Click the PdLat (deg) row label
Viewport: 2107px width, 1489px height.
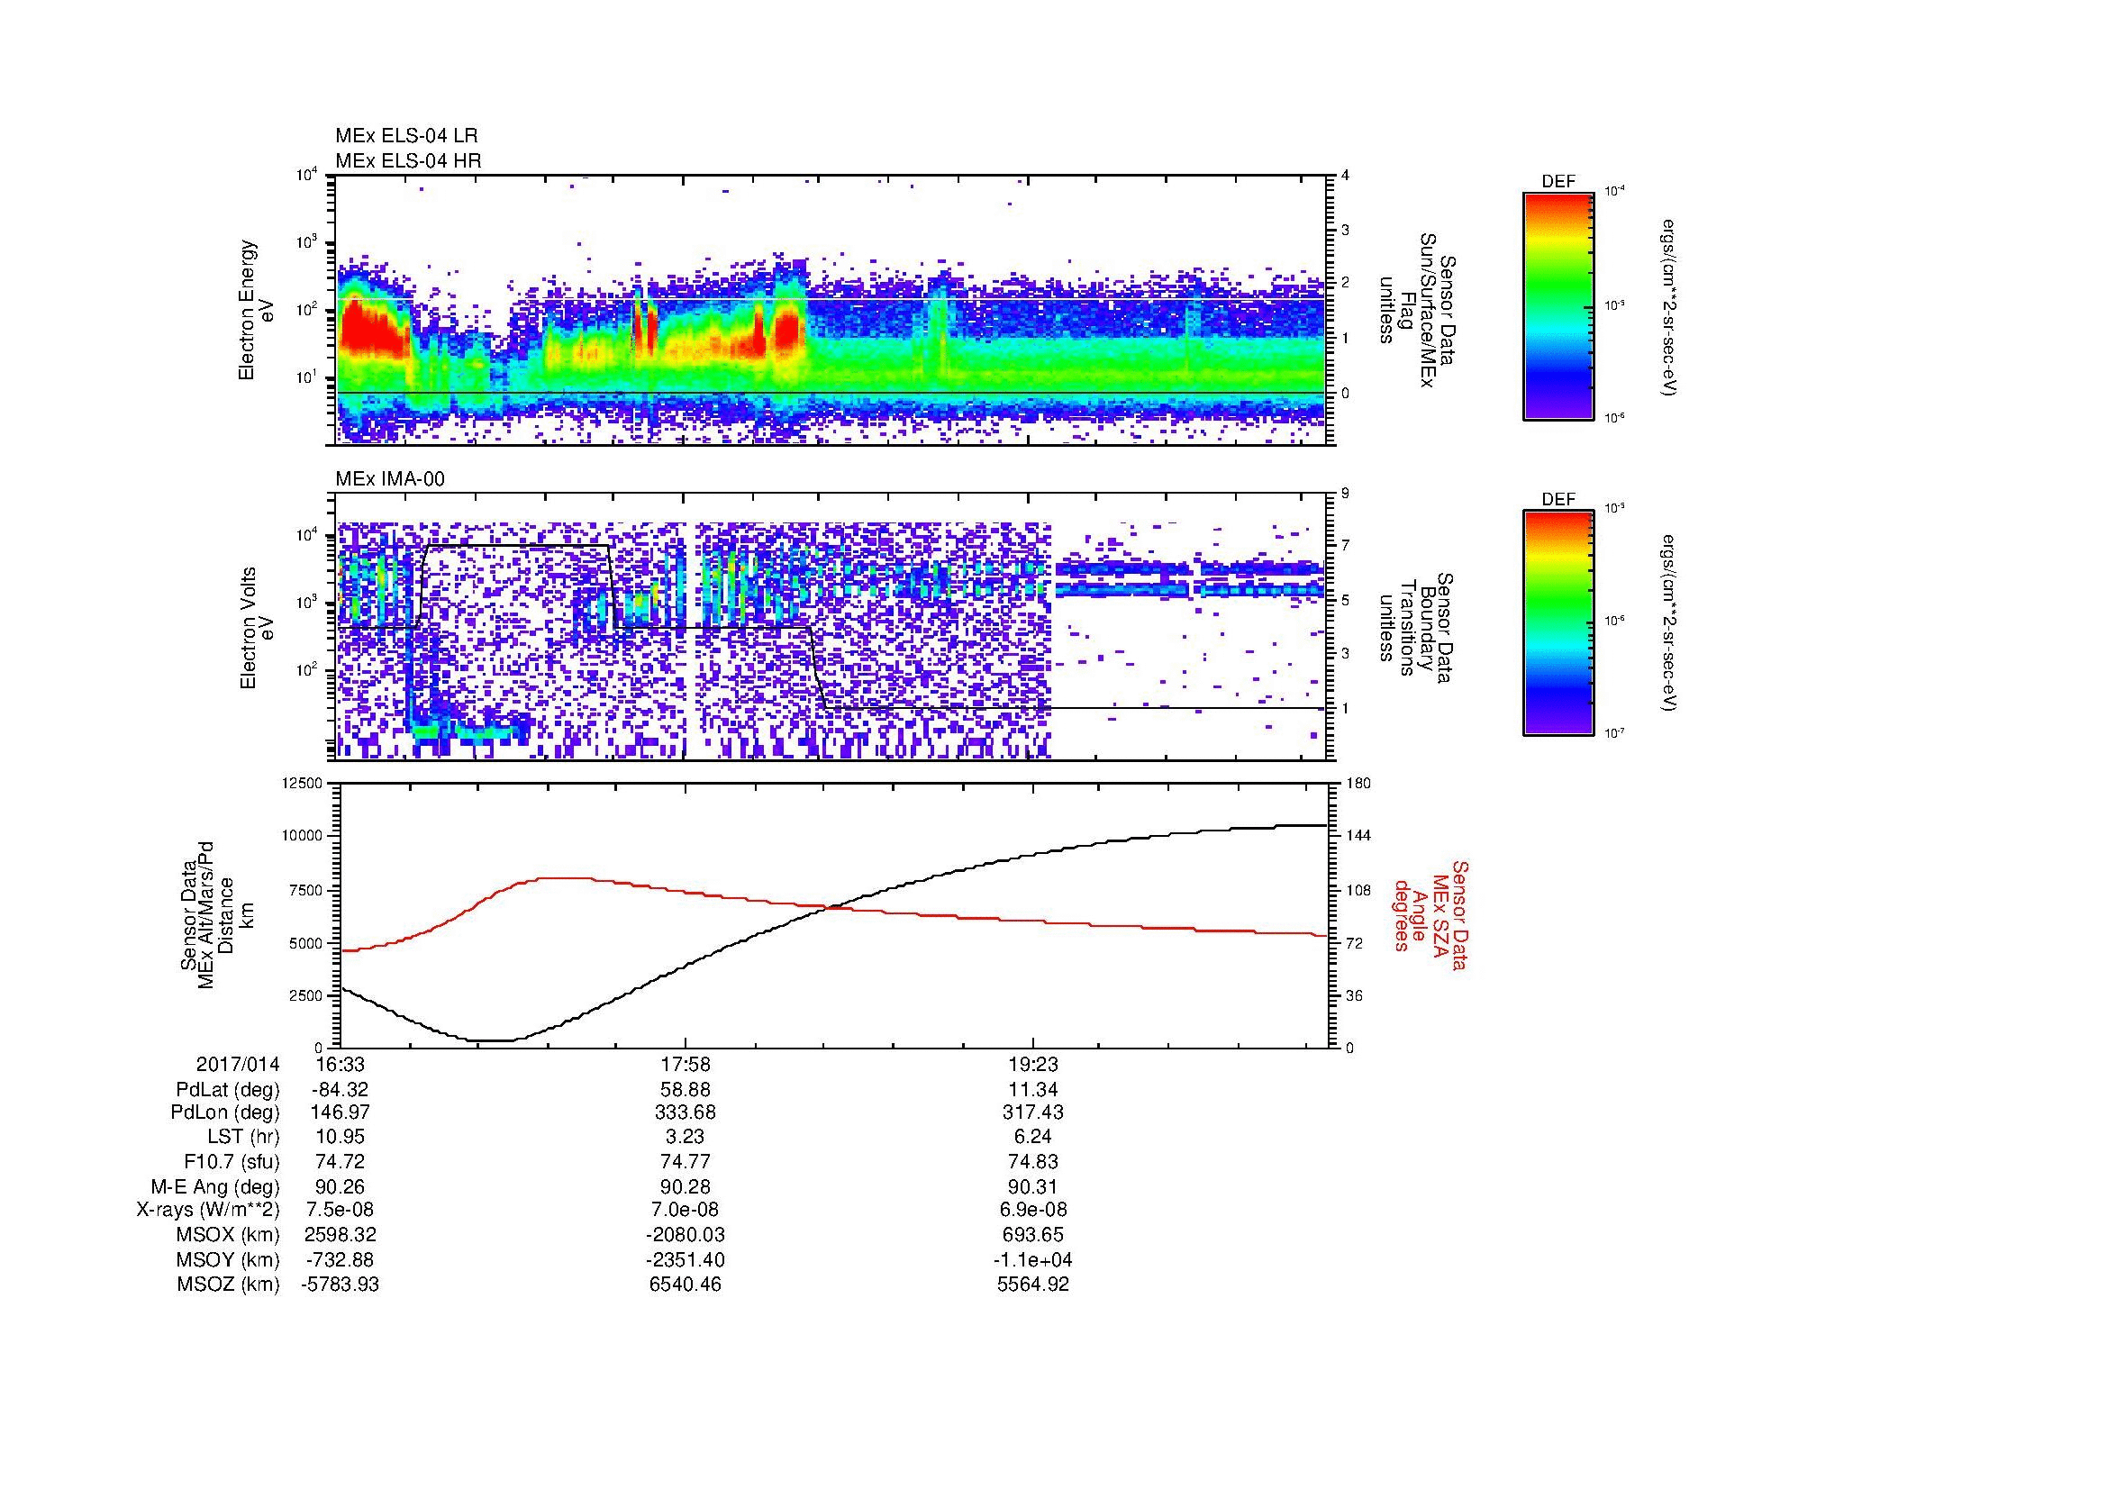tap(228, 1090)
